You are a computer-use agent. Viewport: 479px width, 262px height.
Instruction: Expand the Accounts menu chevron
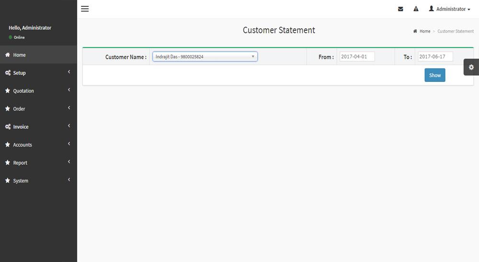pyautogui.click(x=69, y=144)
